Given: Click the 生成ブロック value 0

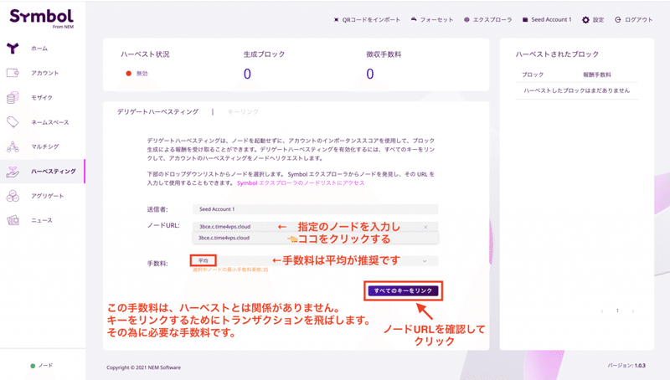Looking at the screenshot, I should click(247, 74).
